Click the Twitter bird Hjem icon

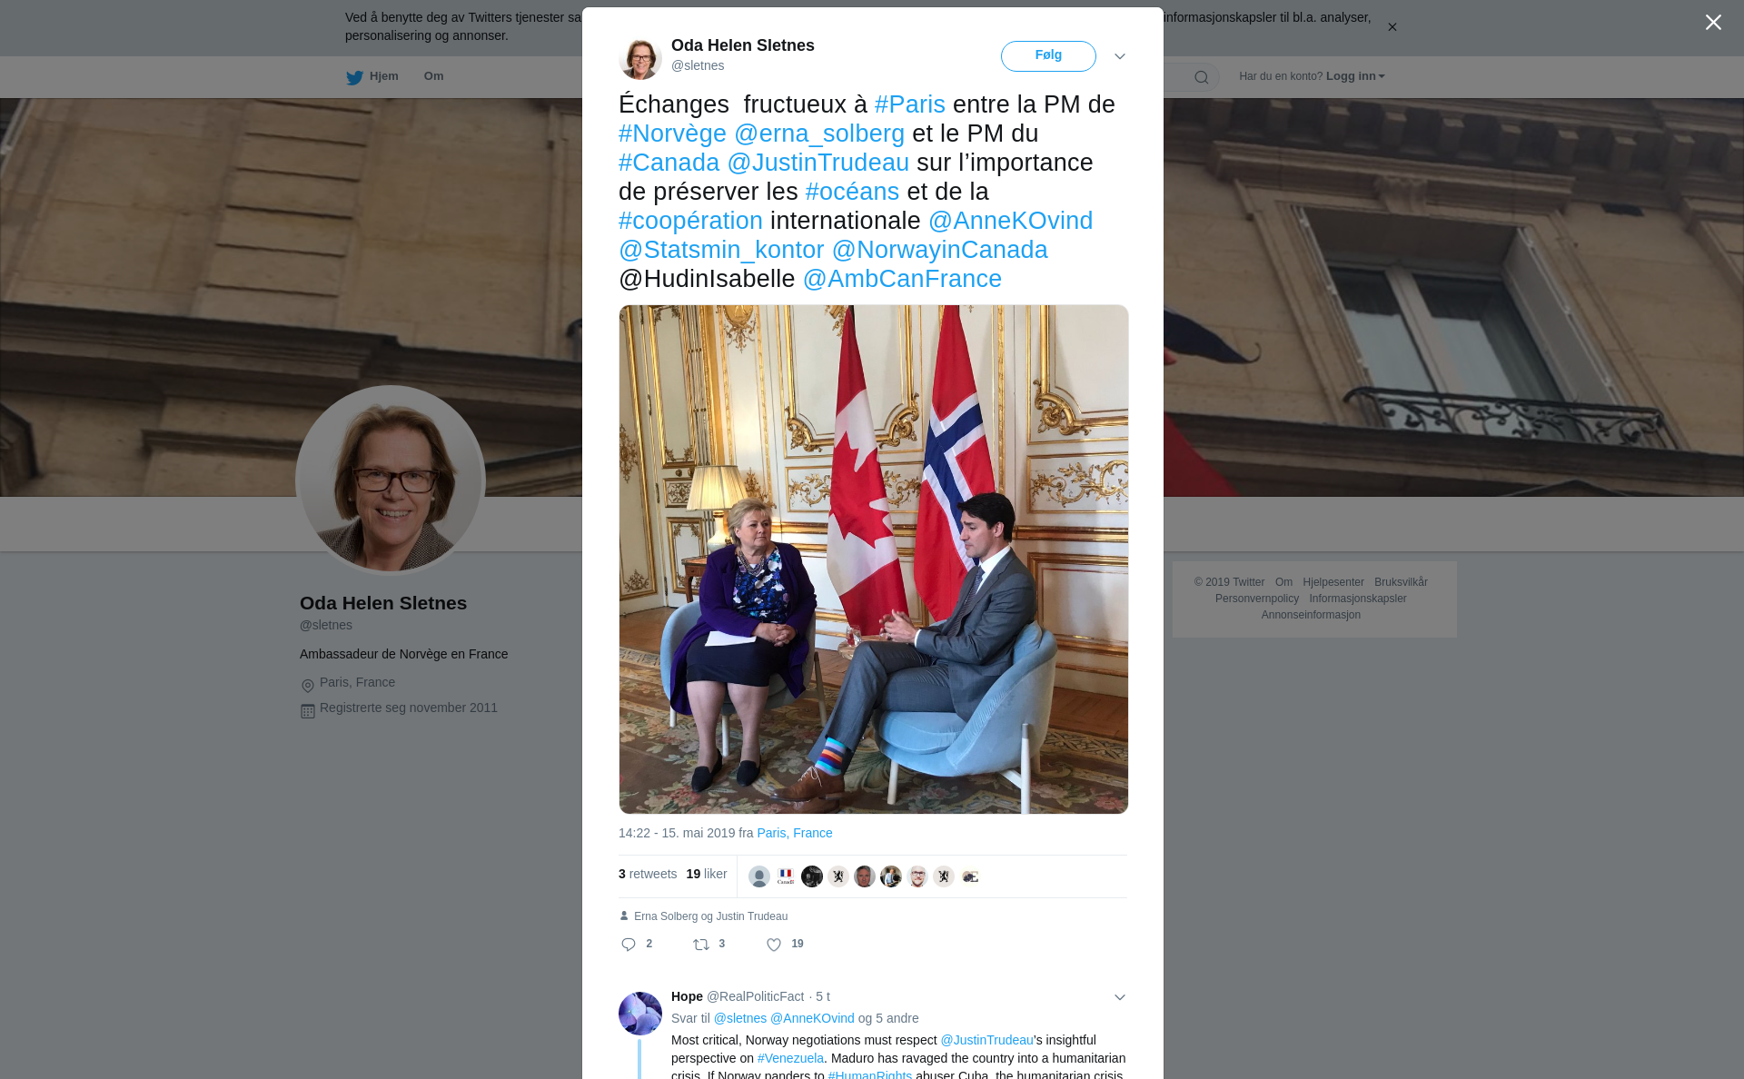pos(354,77)
